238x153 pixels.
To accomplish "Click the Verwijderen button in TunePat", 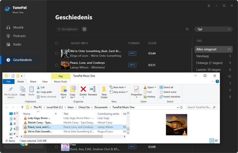I will 68,29.
